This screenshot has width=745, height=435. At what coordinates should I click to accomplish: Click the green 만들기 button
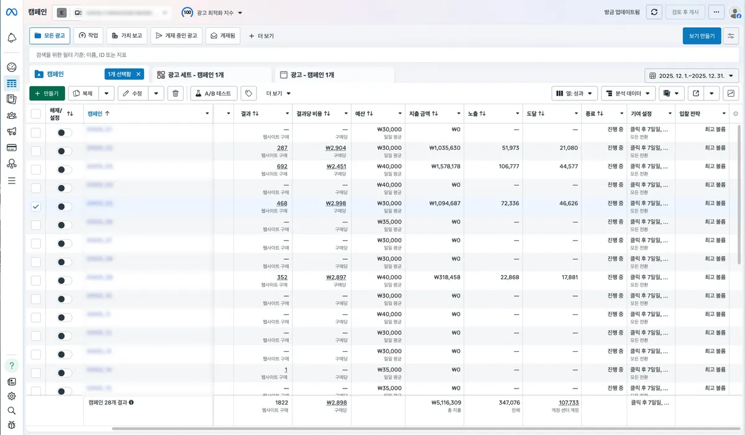click(x=47, y=94)
